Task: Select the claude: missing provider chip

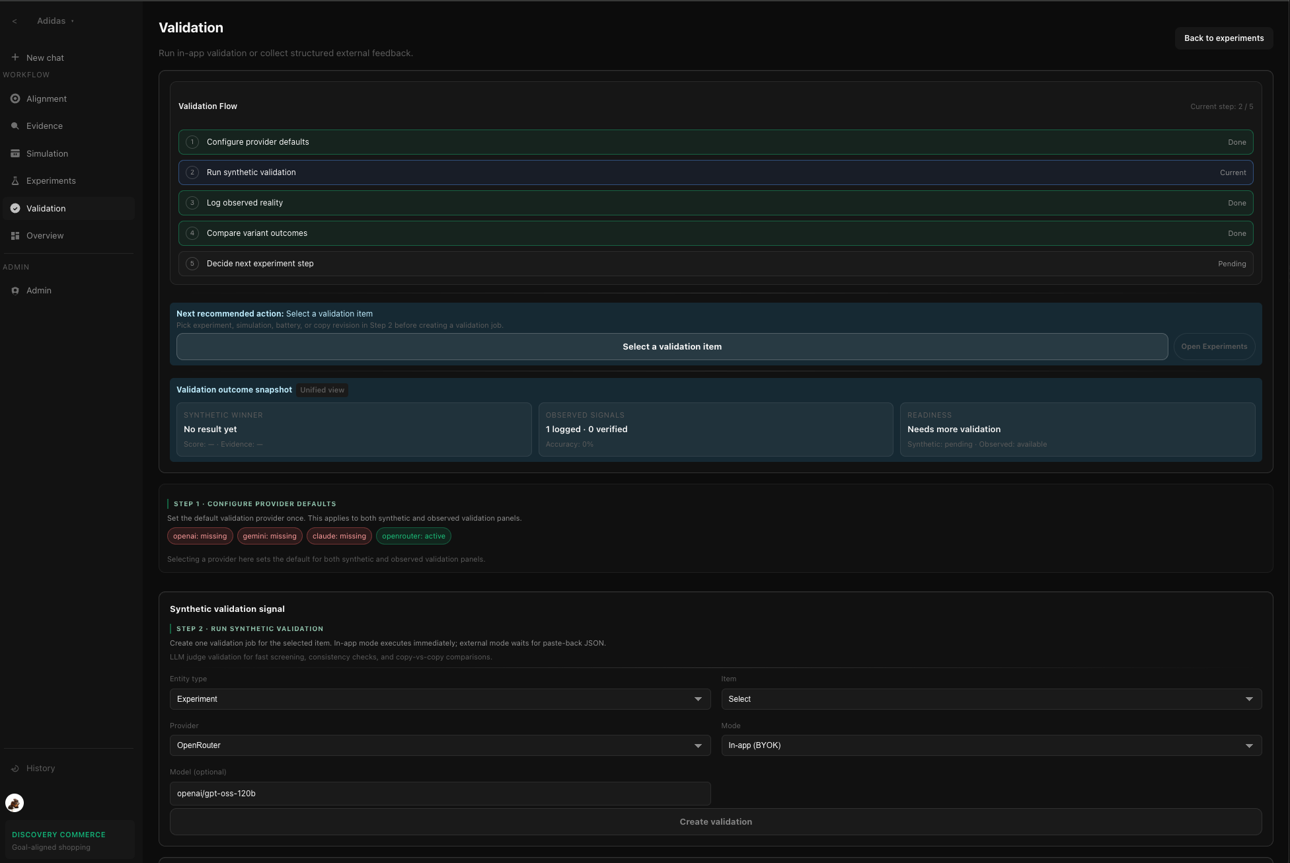Action: point(339,536)
